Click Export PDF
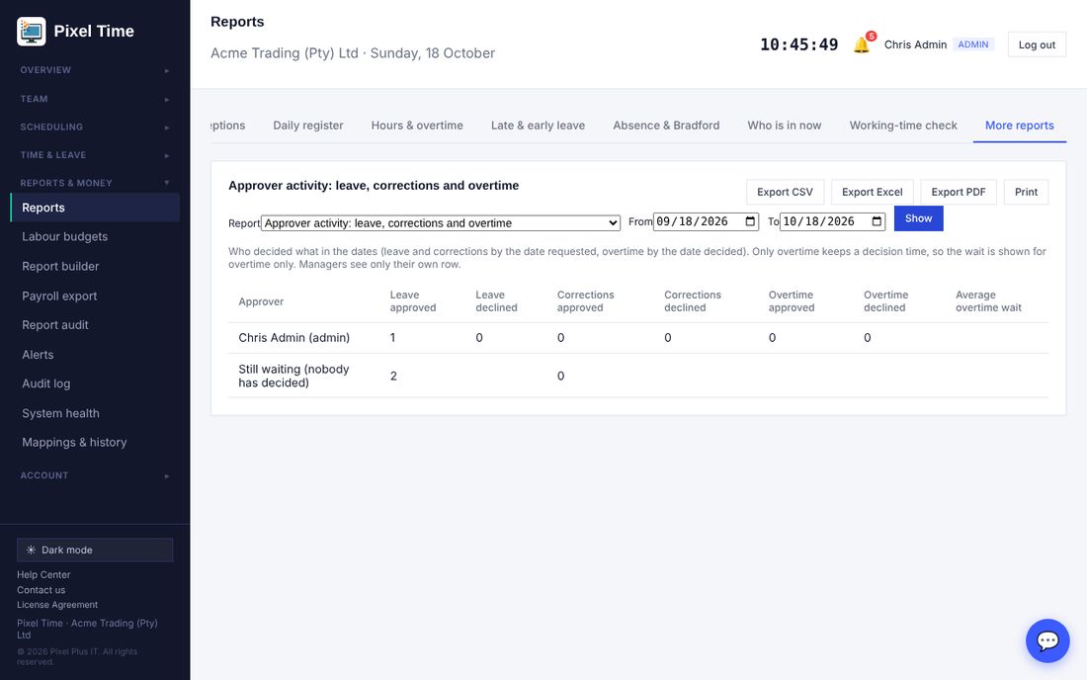Image resolution: width=1087 pixels, height=680 pixels. pyautogui.click(x=959, y=192)
